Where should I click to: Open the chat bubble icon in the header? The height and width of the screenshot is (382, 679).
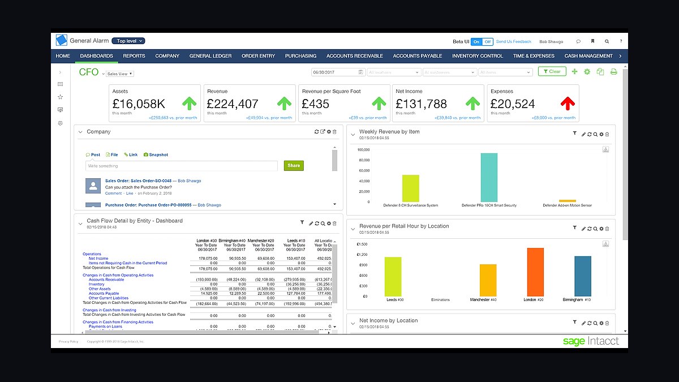tap(578, 41)
